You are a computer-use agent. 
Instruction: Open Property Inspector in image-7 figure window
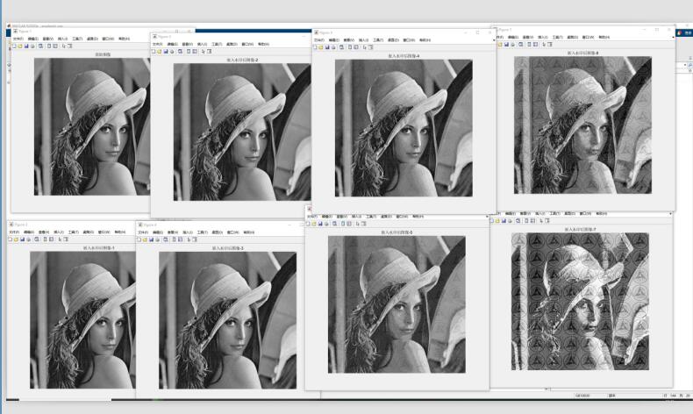[547, 220]
